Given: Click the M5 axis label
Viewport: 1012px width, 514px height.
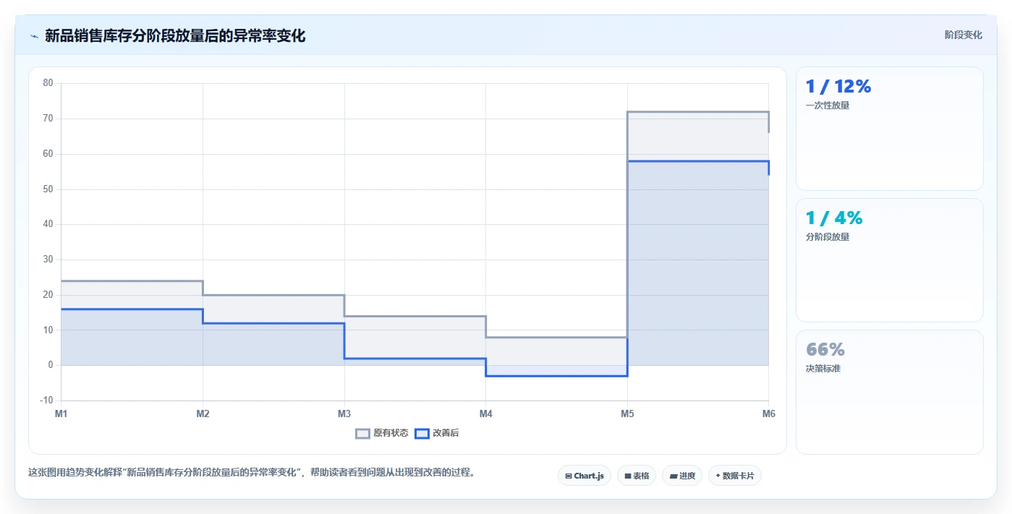Looking at the screenshot, I should coord(627,414).
